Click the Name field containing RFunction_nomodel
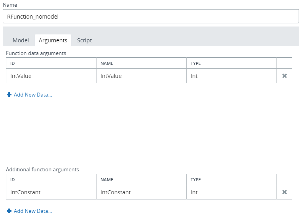This screenshot has height=220, width=301. pyautogui.click(x=150, y=17)
